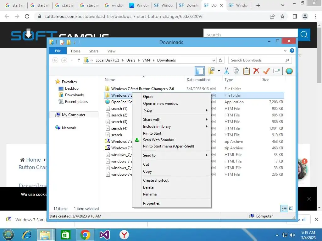The width and height of the screenshot is (322, 241).
Task: Open Internet Explorer from the taskbar
Action: [27, 235]
